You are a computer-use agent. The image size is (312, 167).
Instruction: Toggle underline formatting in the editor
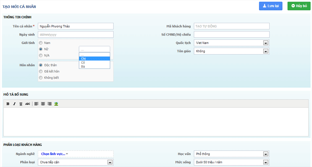coord(21,104)
